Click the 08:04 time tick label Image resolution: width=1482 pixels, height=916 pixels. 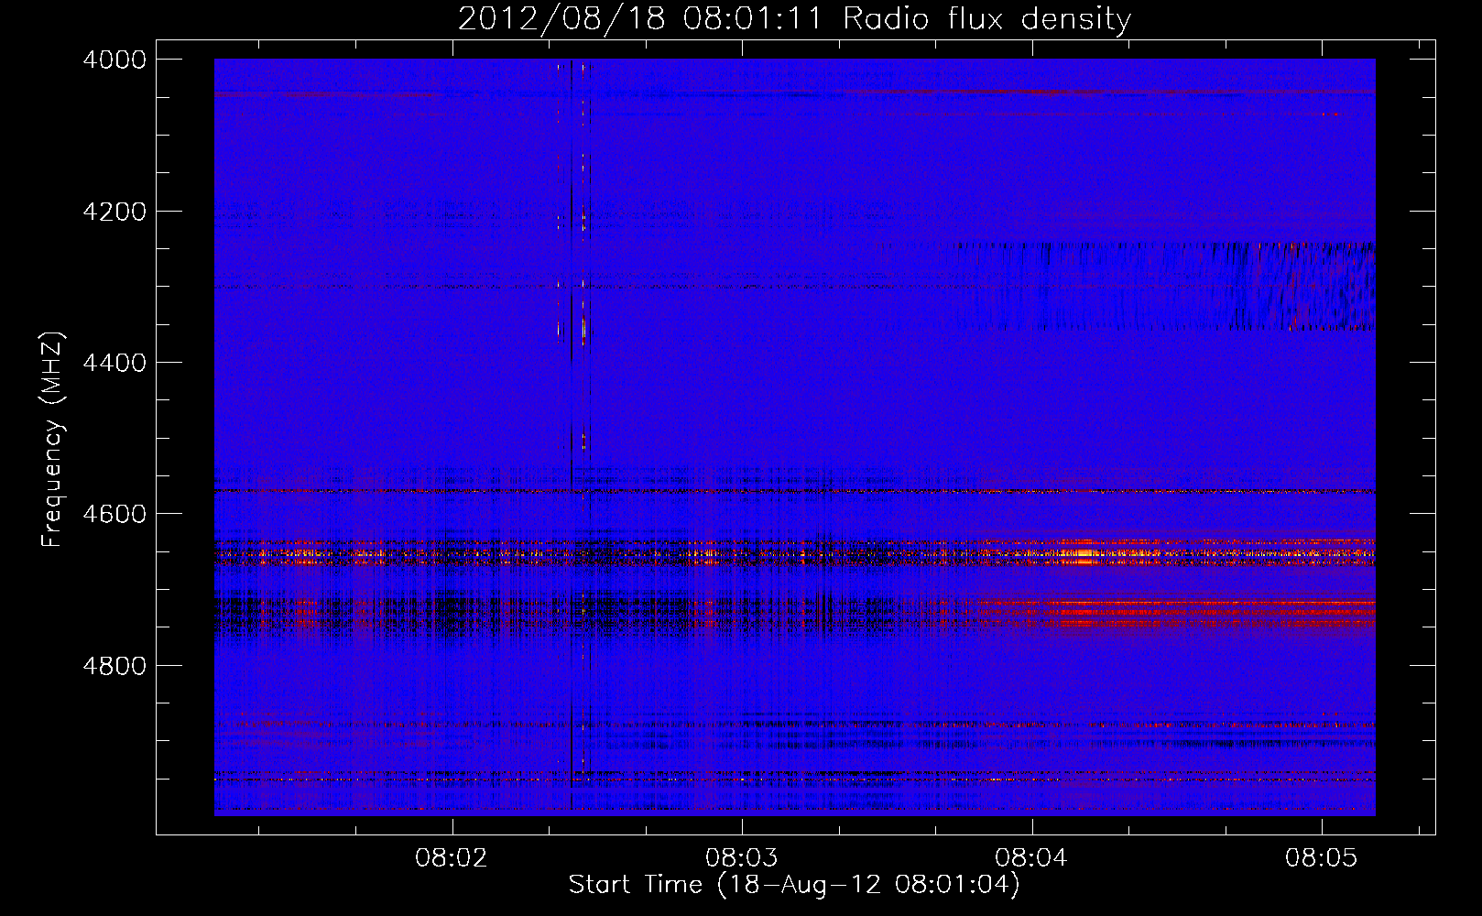coord(1031,858)
